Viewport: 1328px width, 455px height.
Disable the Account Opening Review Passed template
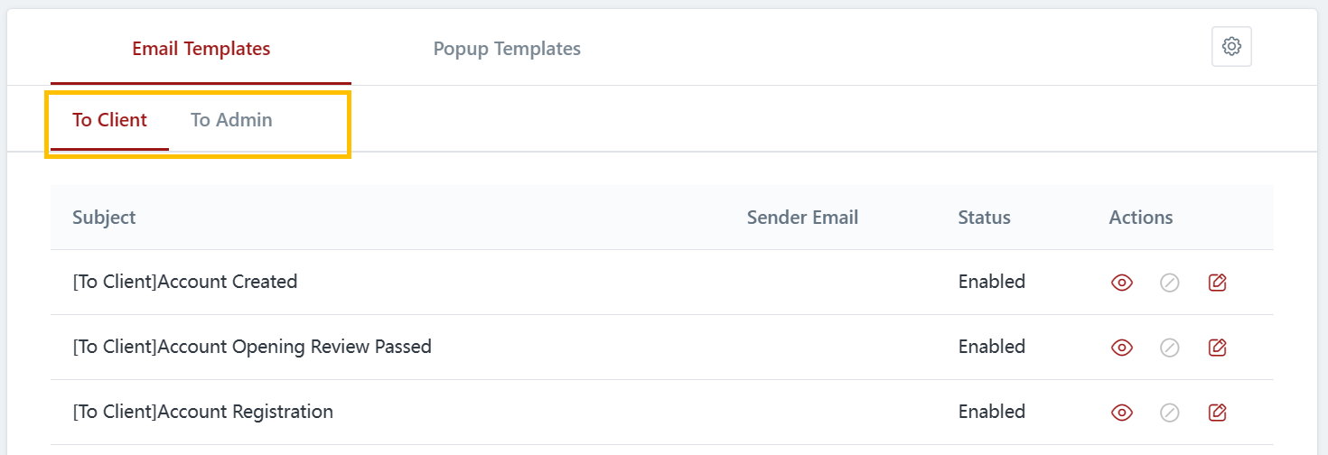coord(1170,348)
